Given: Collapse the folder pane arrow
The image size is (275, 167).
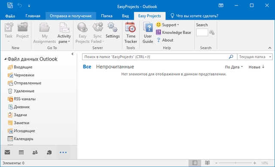Looking at the screenshot, I should (73, 54).
